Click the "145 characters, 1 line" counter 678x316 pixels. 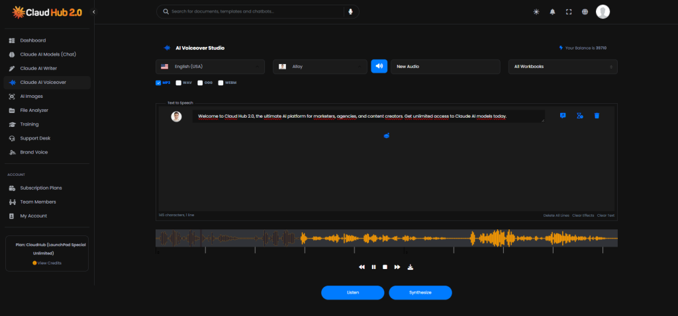176,215
